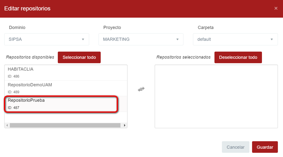Click inside the empty selected repositories box
Image resolution: width=283 pixels, height=157 pixels.
point(216,96)
